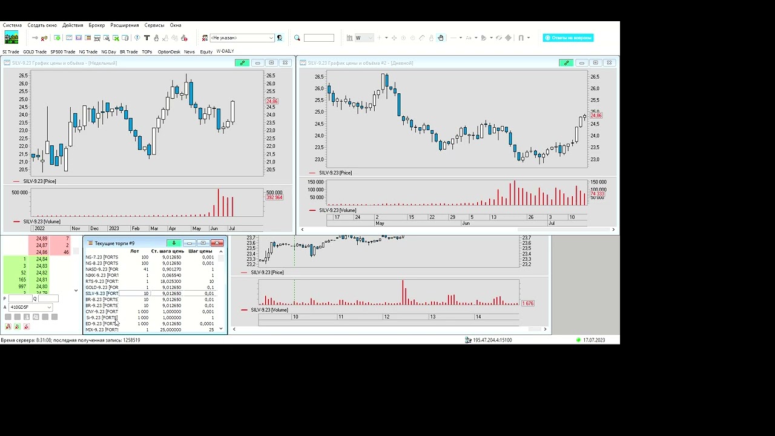
Task: Click the hand icon right of bold T
Action: (x=156, y=38)
